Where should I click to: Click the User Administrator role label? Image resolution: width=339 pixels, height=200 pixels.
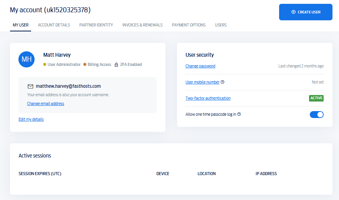coord(64,64)
